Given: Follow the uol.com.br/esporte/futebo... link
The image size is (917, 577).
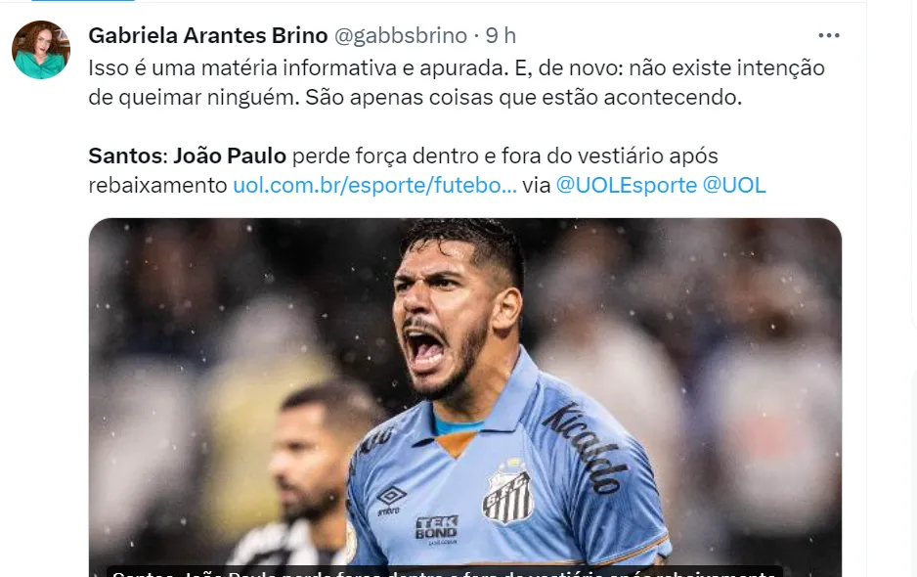Looking at the screenshot, I should (x=374, y=185).
